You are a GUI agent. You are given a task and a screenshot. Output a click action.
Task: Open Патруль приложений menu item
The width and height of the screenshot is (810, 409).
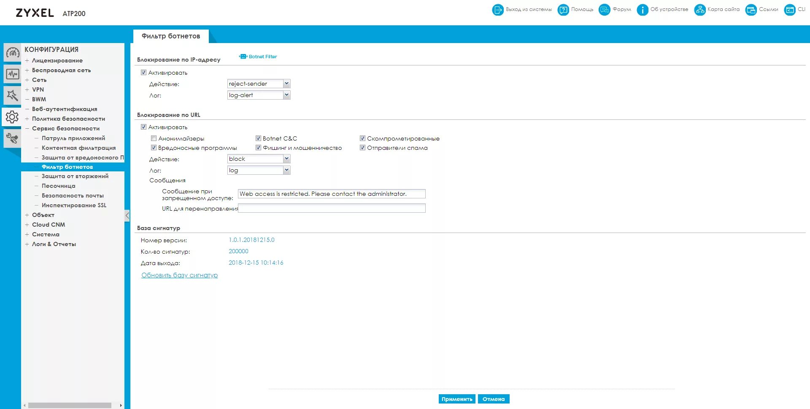click(73, 138)
